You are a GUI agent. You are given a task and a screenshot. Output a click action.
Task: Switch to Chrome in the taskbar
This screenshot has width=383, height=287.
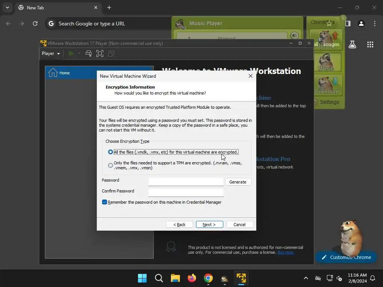pyautogui.click(x=208, y=278)
